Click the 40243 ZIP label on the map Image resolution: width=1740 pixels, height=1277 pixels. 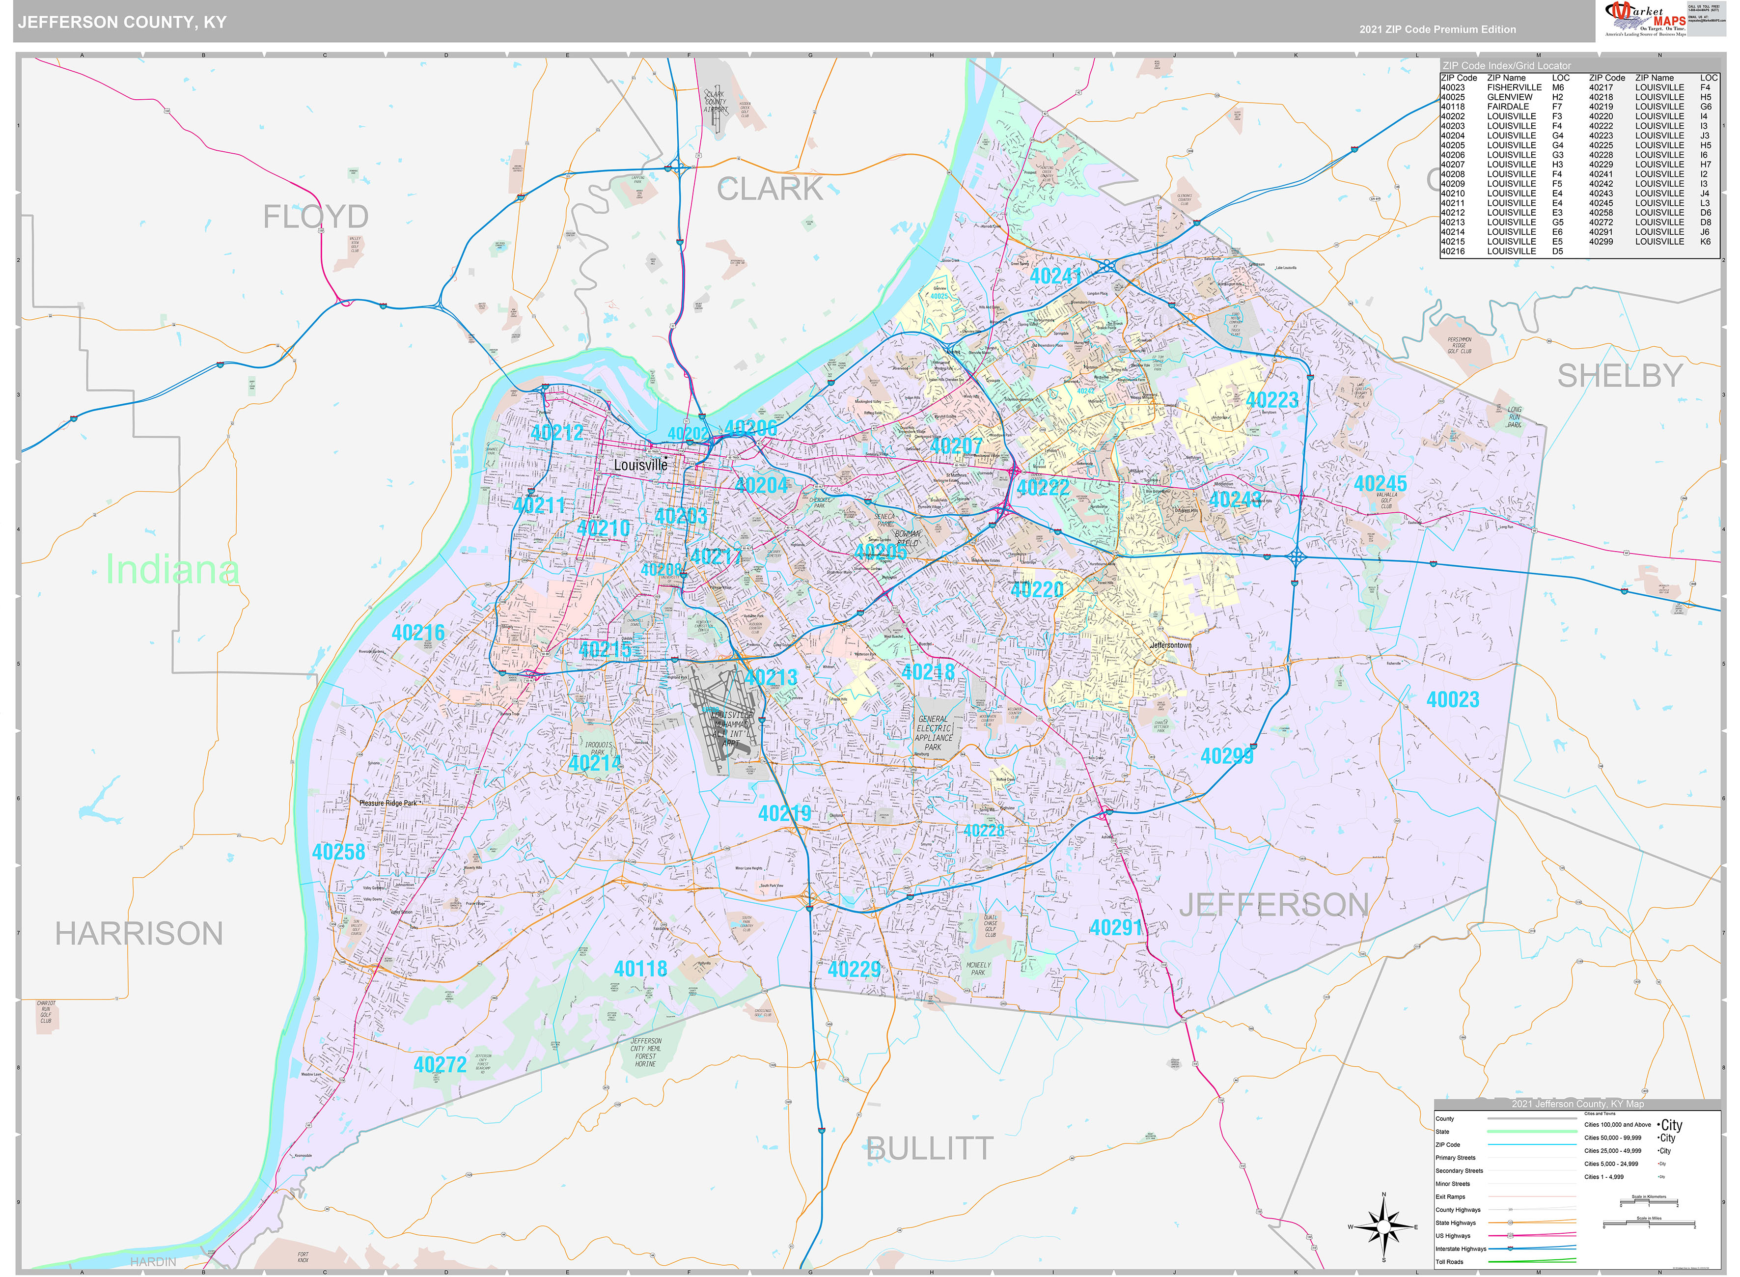1235,500
